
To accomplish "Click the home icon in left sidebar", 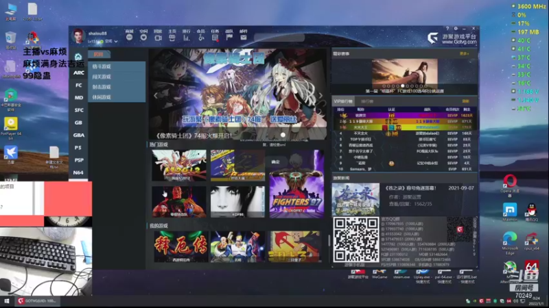I will tap(78, 56).
